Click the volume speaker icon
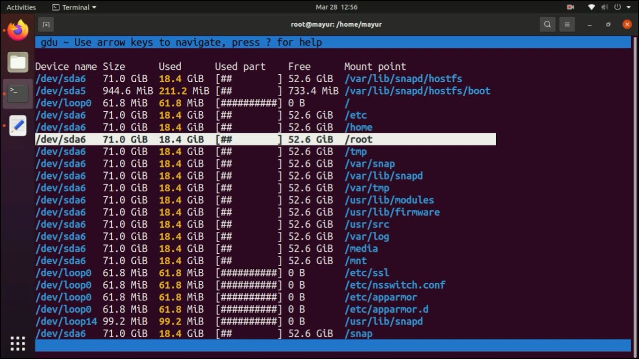 pyautogui.click(x=605, y=7)
